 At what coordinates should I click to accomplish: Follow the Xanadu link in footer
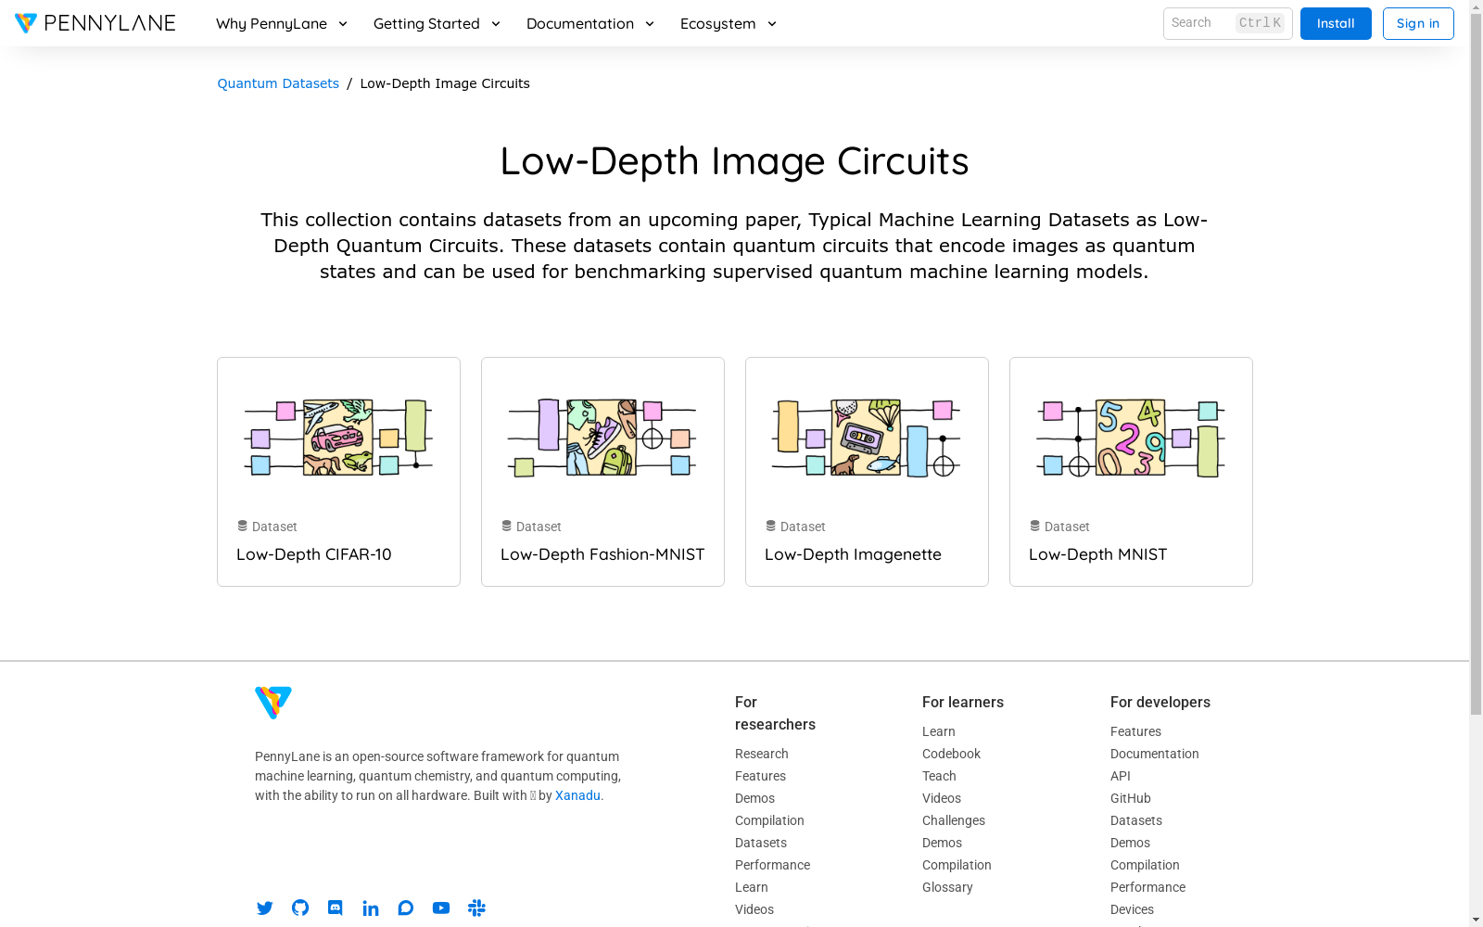coord(577,795)
